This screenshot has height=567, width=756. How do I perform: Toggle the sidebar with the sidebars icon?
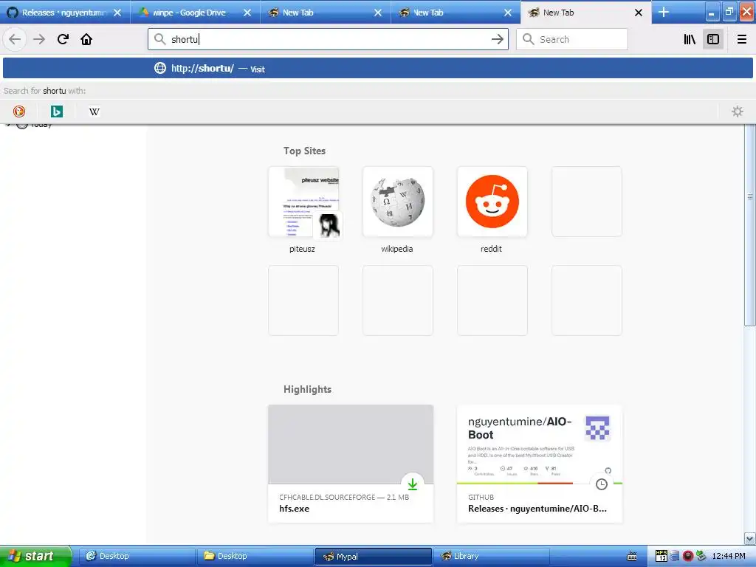pos(713,39)
